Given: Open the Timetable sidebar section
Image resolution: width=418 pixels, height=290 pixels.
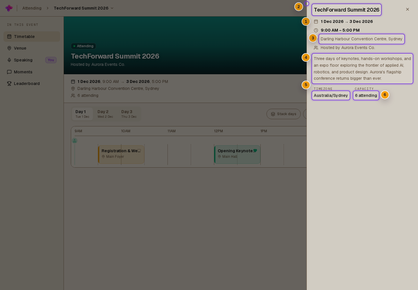Looking at the screenshot, I should (32, 37).
